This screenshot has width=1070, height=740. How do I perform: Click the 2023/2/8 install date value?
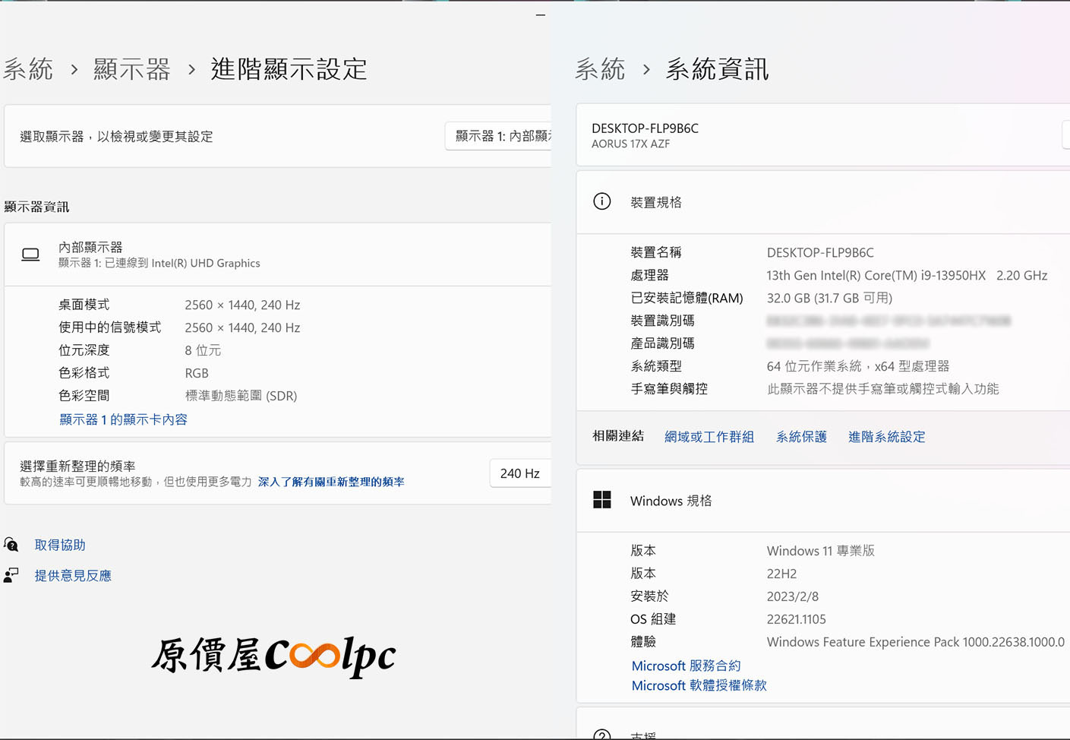pyautogui.click(x=792, y=596)
